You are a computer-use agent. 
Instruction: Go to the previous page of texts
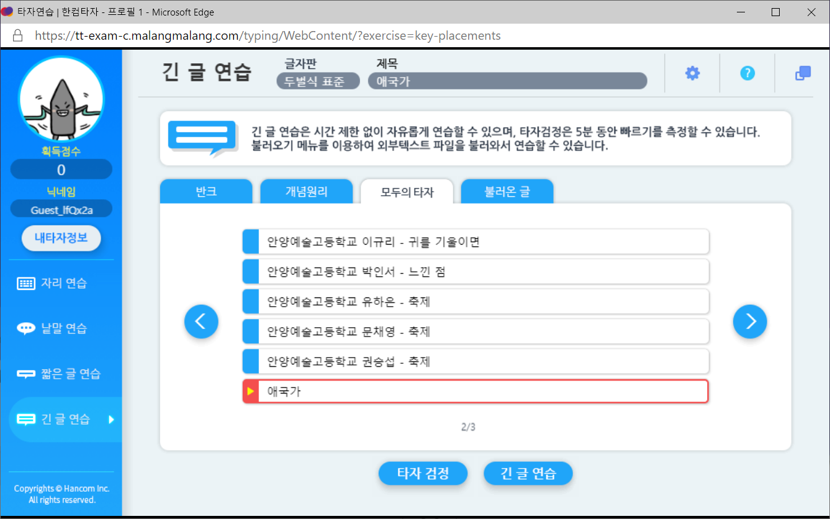click(x=201, y=322)
